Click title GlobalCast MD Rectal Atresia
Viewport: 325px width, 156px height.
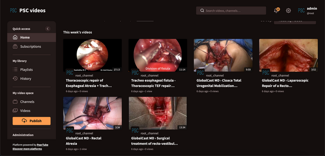84,141
